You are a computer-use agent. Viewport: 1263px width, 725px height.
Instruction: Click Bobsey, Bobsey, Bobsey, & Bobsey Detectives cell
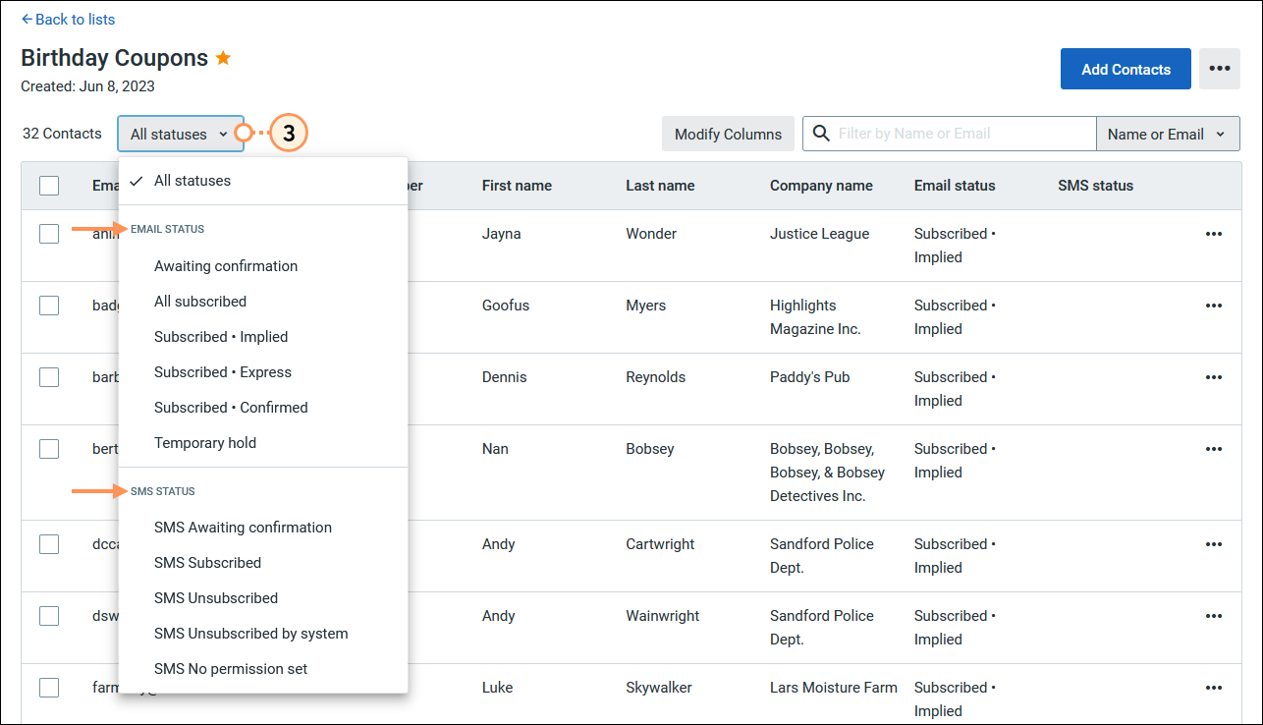point(828,473)
